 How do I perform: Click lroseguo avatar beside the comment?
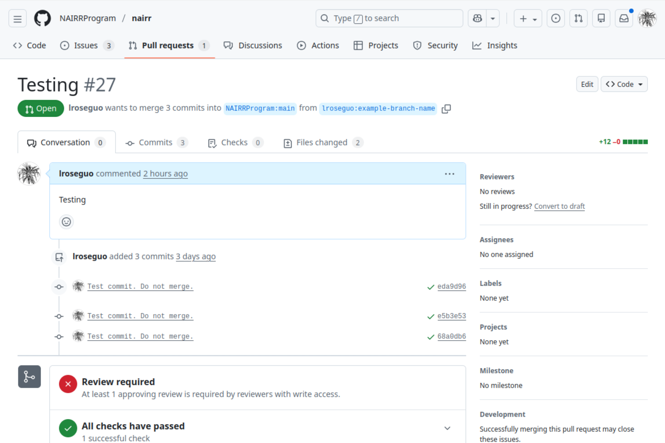click(x=29, y=173)
